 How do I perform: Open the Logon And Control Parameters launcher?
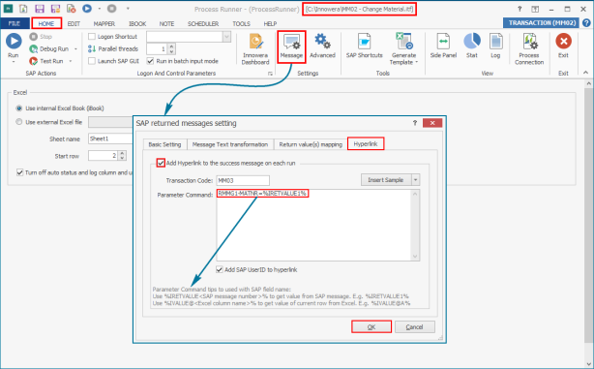point(270,74)
